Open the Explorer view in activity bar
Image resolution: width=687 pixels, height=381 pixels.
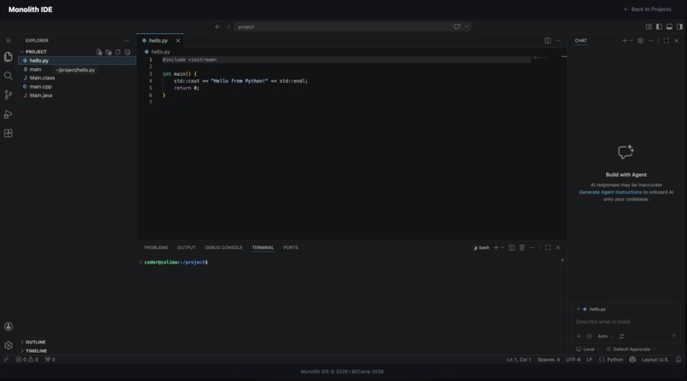(x=9, y=56)
